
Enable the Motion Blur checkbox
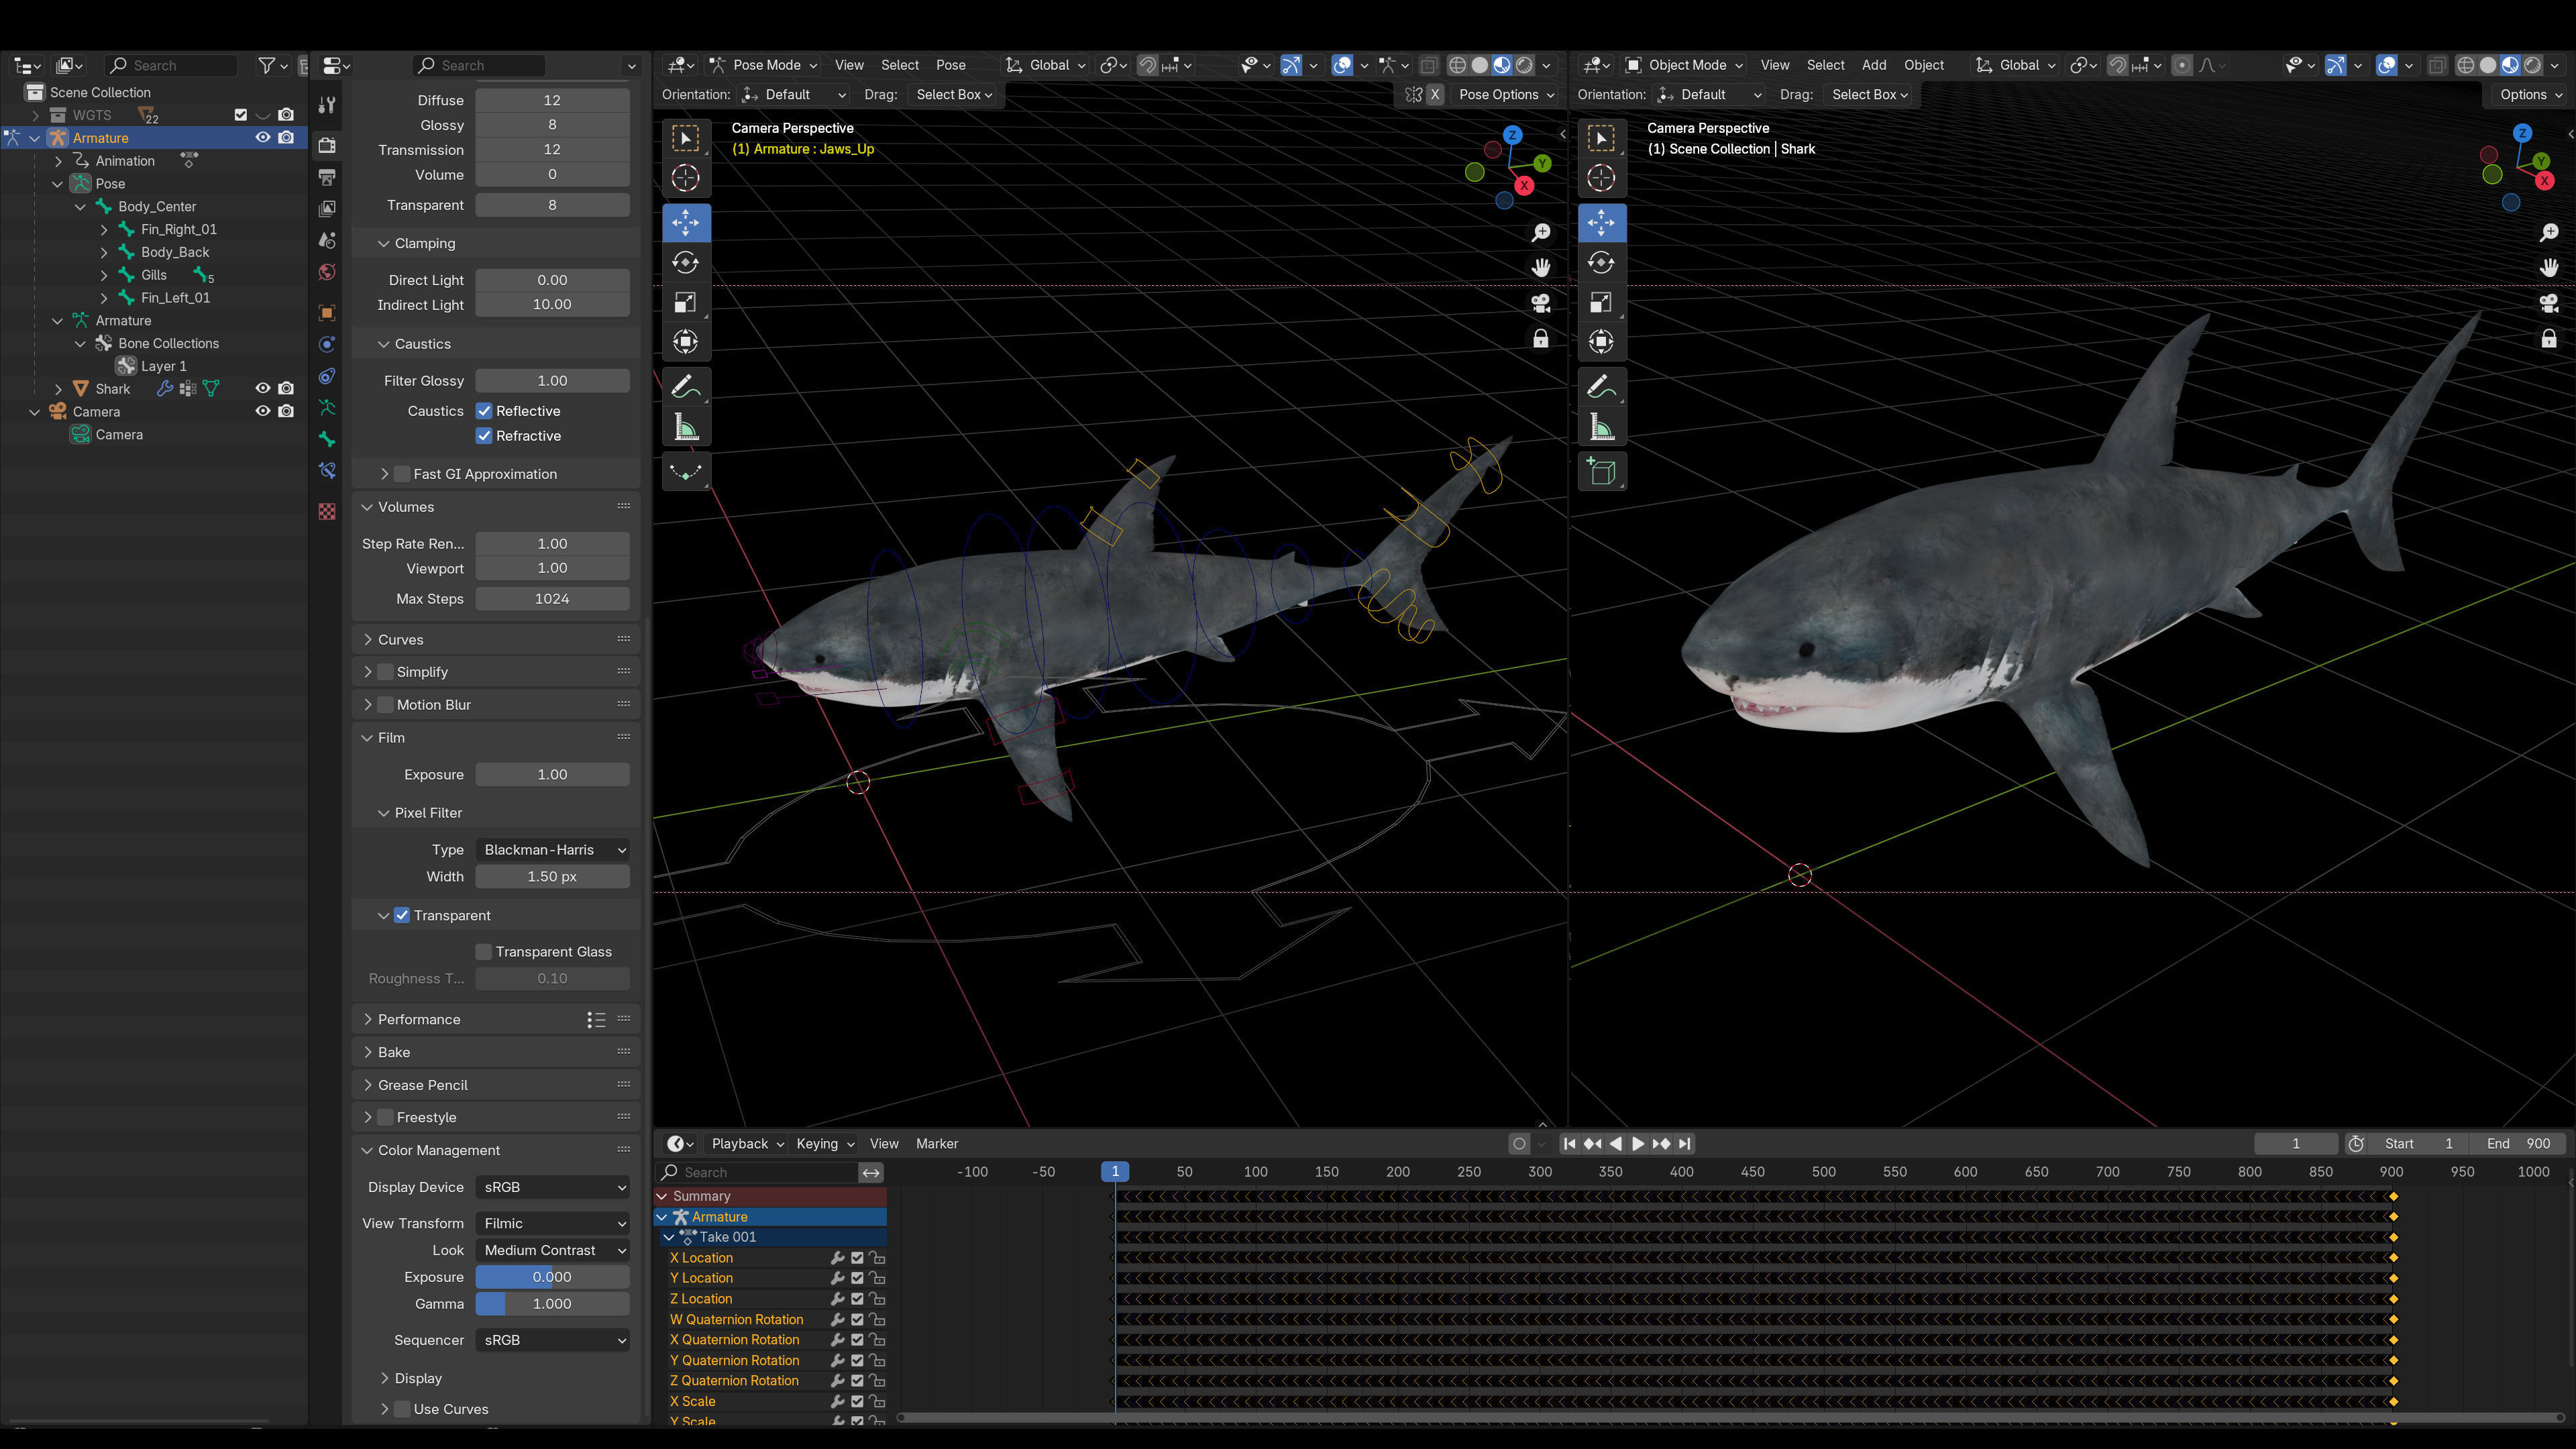tap(385, 705)
